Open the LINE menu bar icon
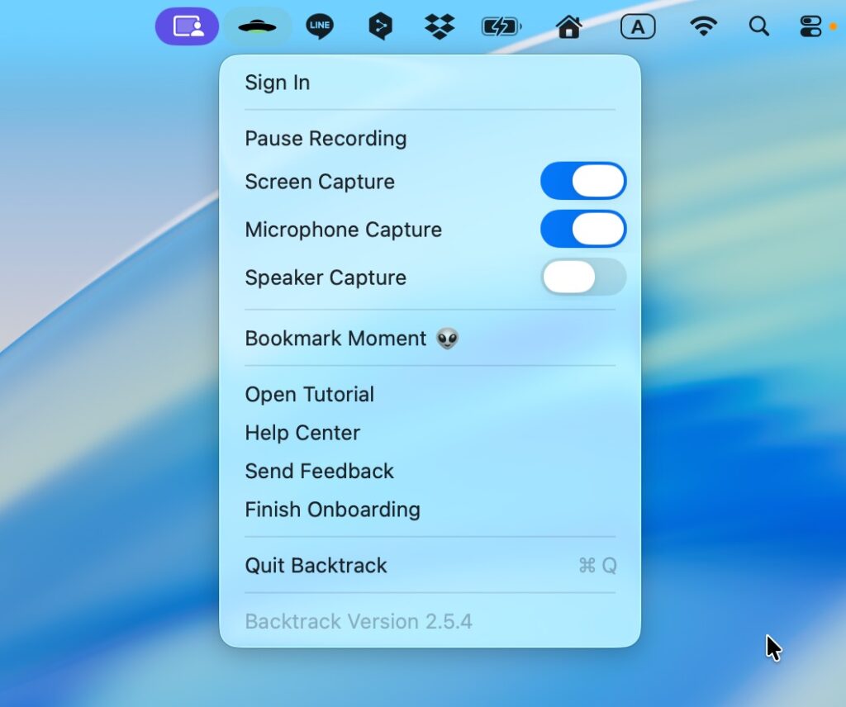Image resolution: width=846 pixels, height=707 pixels. coord(319,26)
